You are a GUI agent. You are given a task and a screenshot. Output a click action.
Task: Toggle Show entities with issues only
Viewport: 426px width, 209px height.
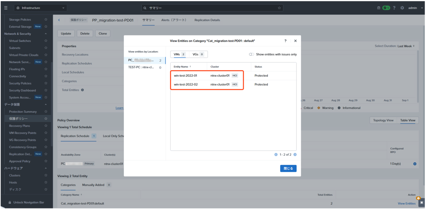(x=251, y=54)
